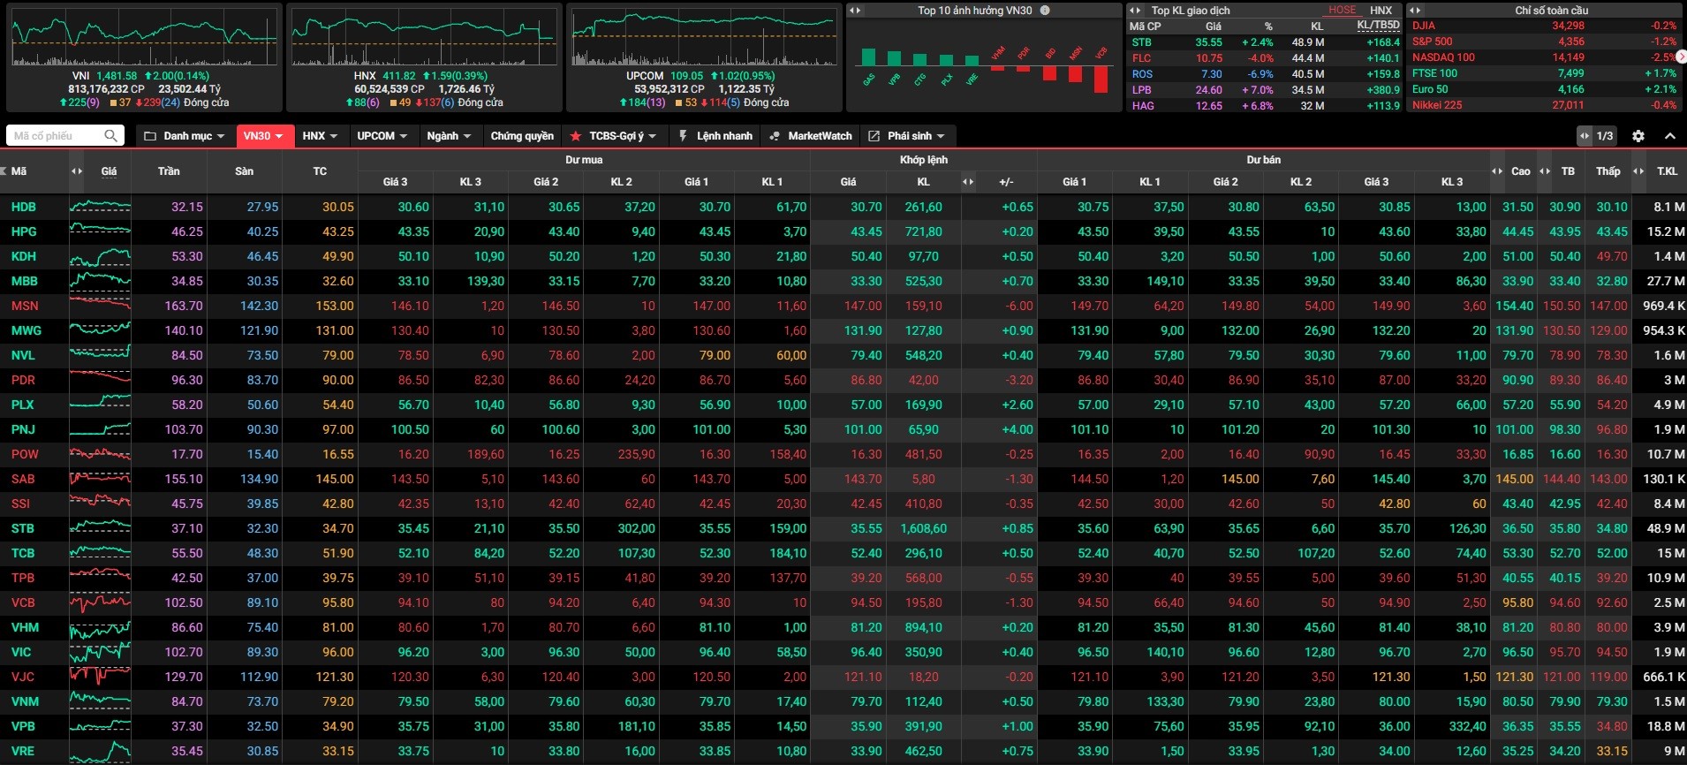The width and height of the screenshot is (1687, 765).
Task: Switch to the Chứng quyền tab
Action: tap(522, 136)
